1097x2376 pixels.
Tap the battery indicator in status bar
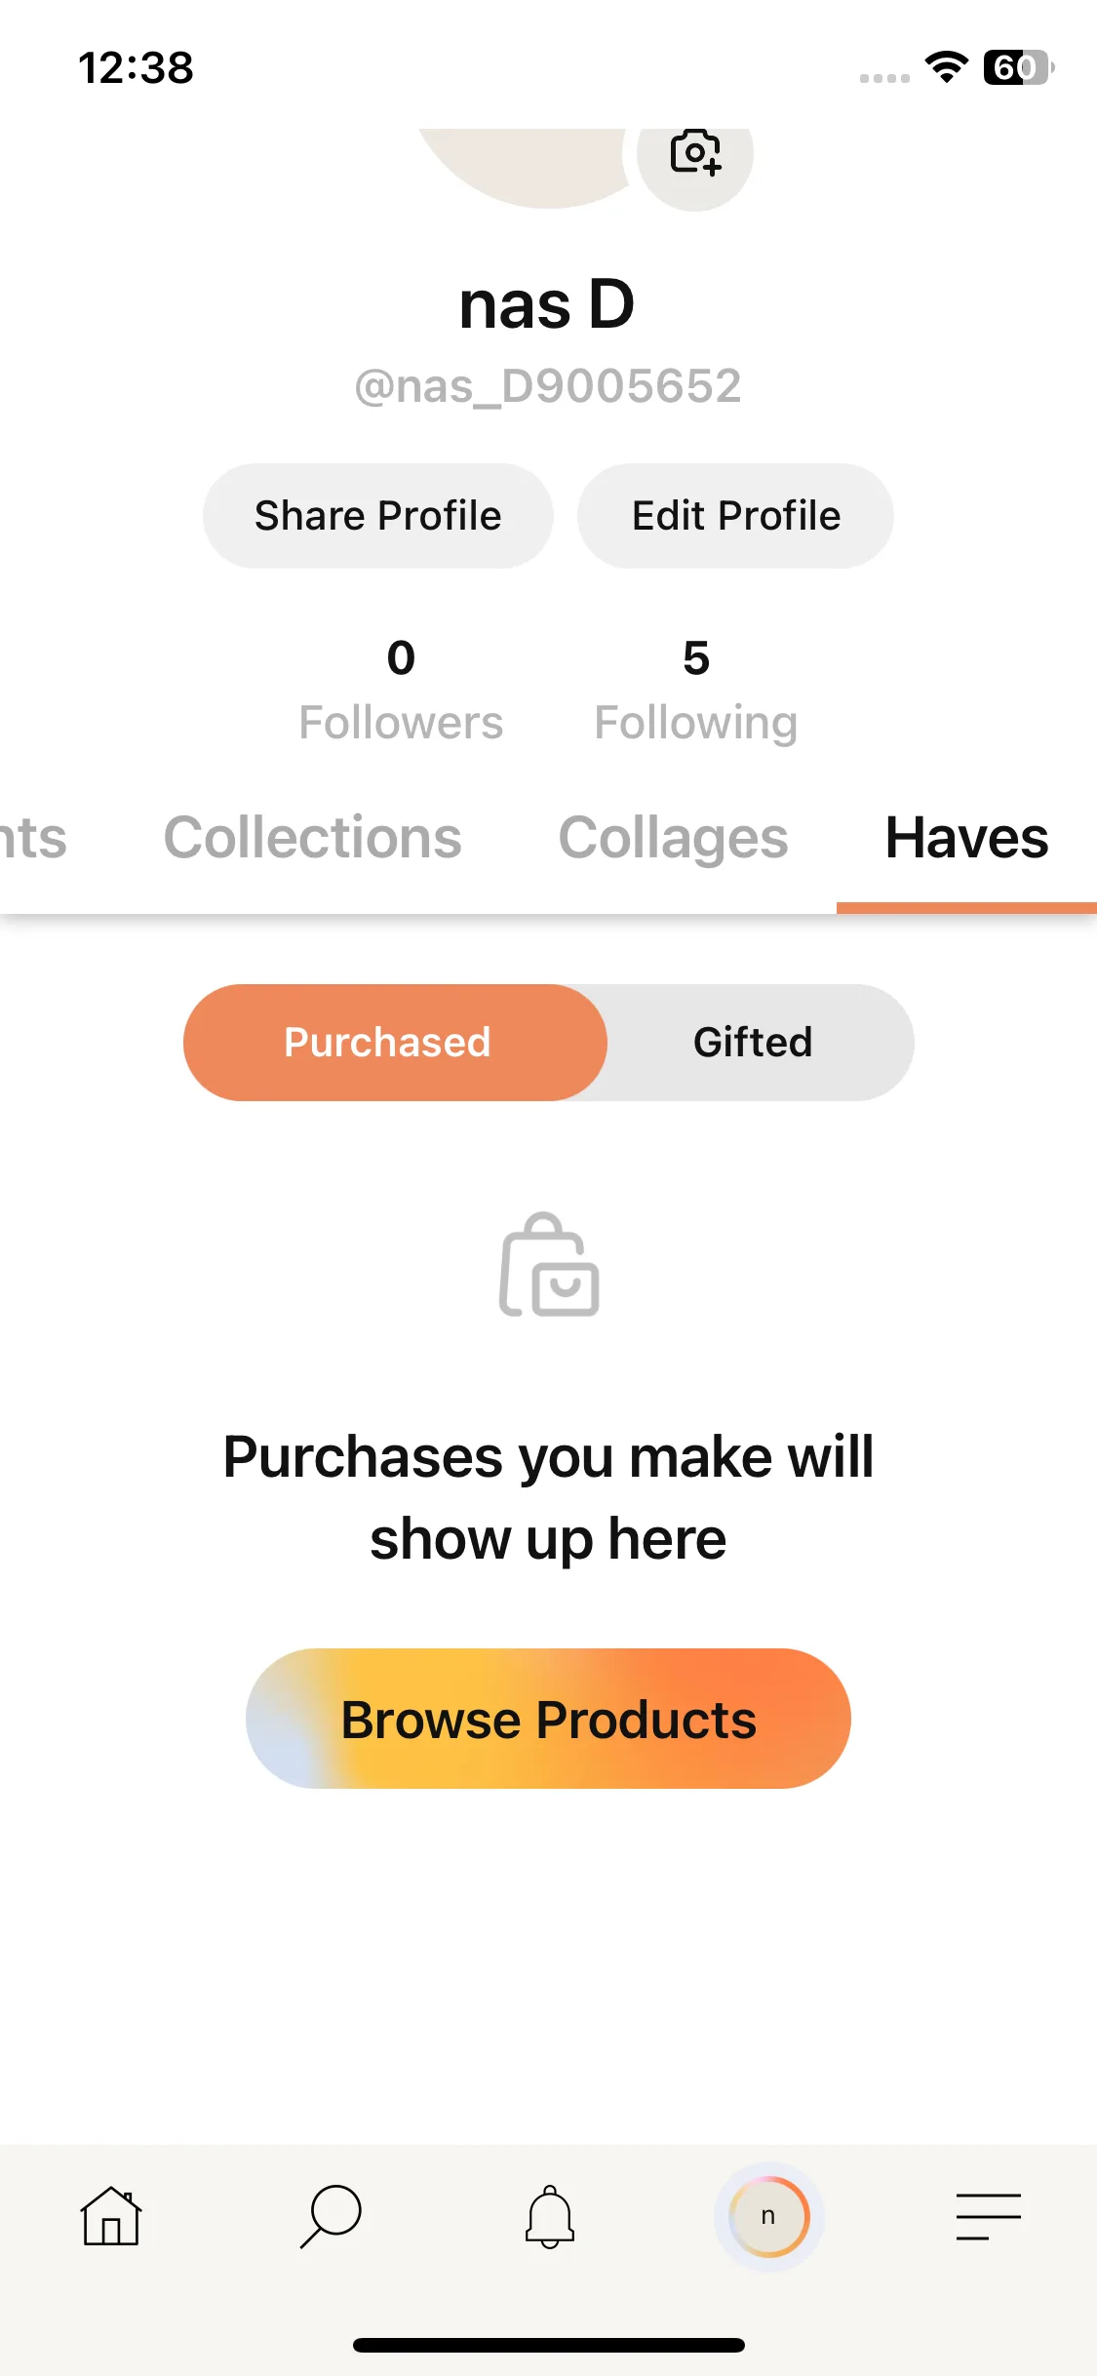1018,67
